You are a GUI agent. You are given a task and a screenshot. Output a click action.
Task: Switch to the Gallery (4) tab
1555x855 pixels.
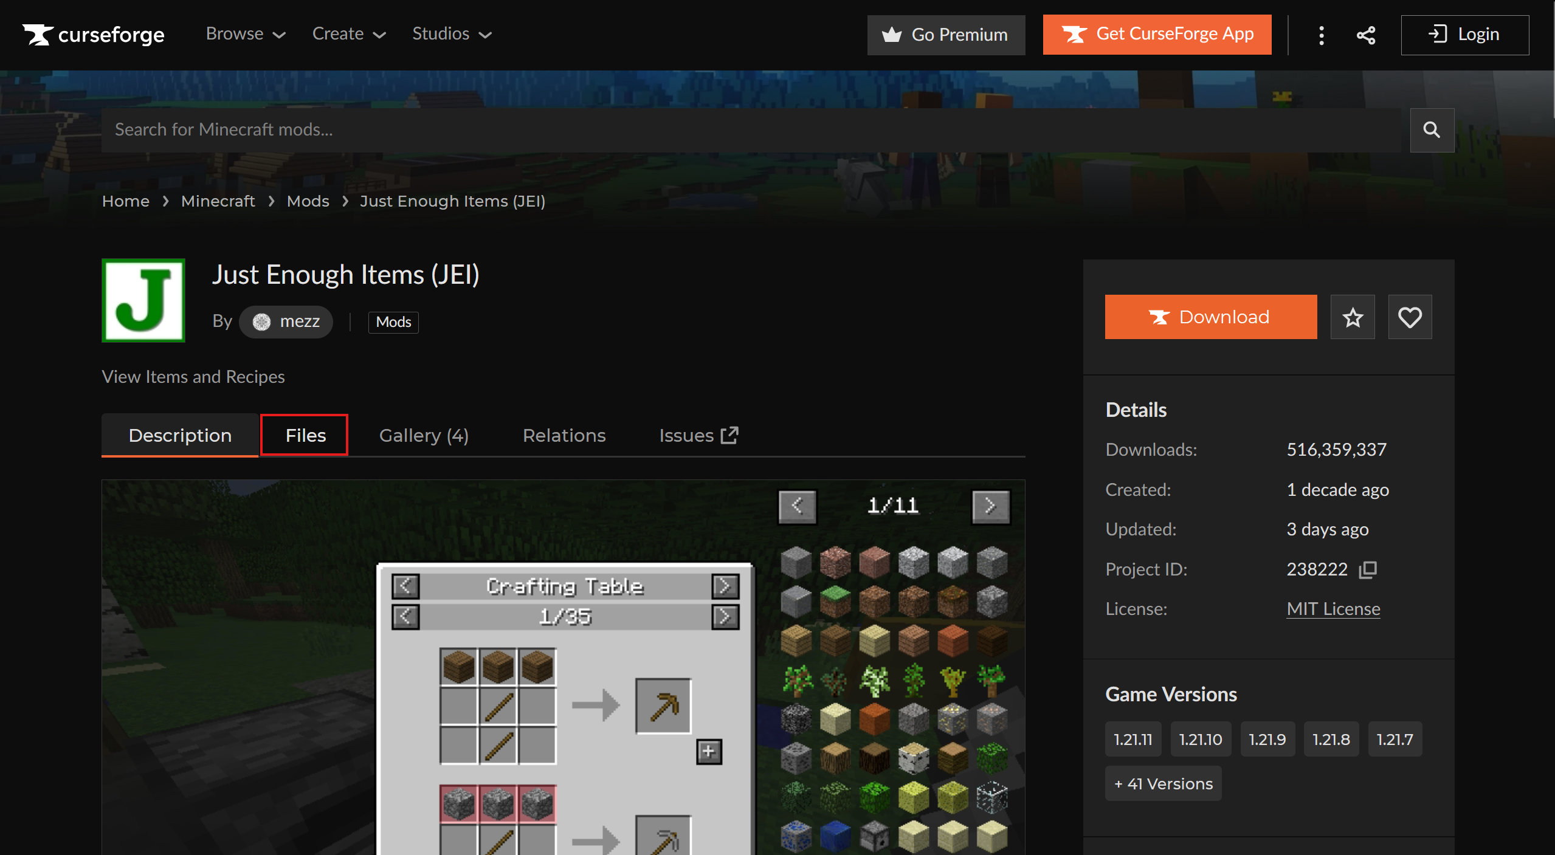point(424,435)
